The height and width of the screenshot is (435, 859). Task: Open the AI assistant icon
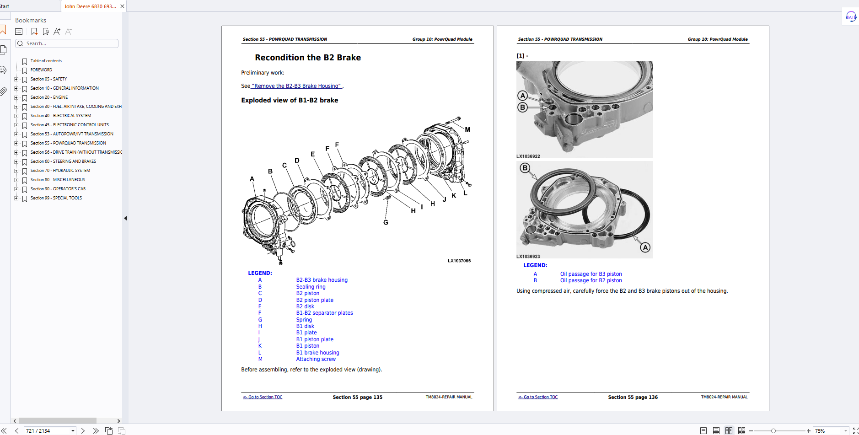850,17
